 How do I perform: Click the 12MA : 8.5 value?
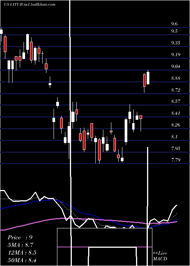22,253
